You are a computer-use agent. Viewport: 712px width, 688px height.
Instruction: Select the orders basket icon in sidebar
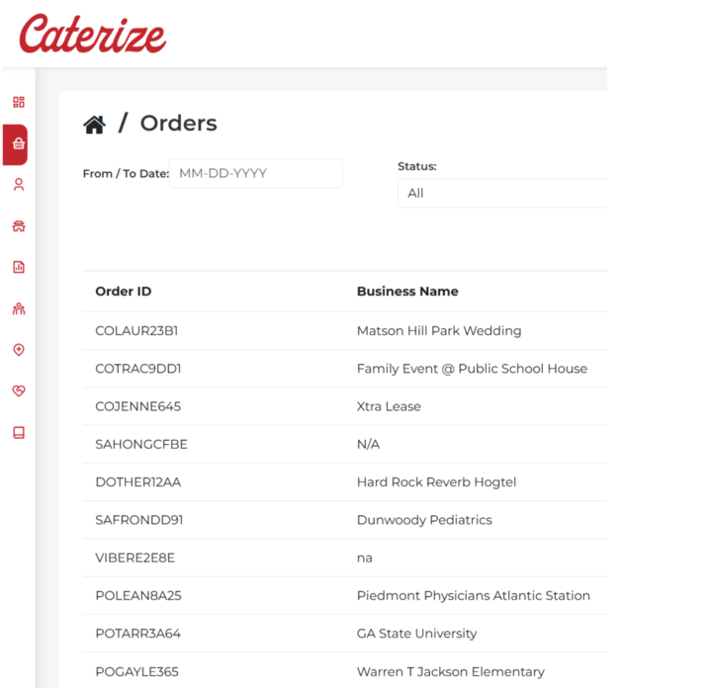(x=18, y=144)
